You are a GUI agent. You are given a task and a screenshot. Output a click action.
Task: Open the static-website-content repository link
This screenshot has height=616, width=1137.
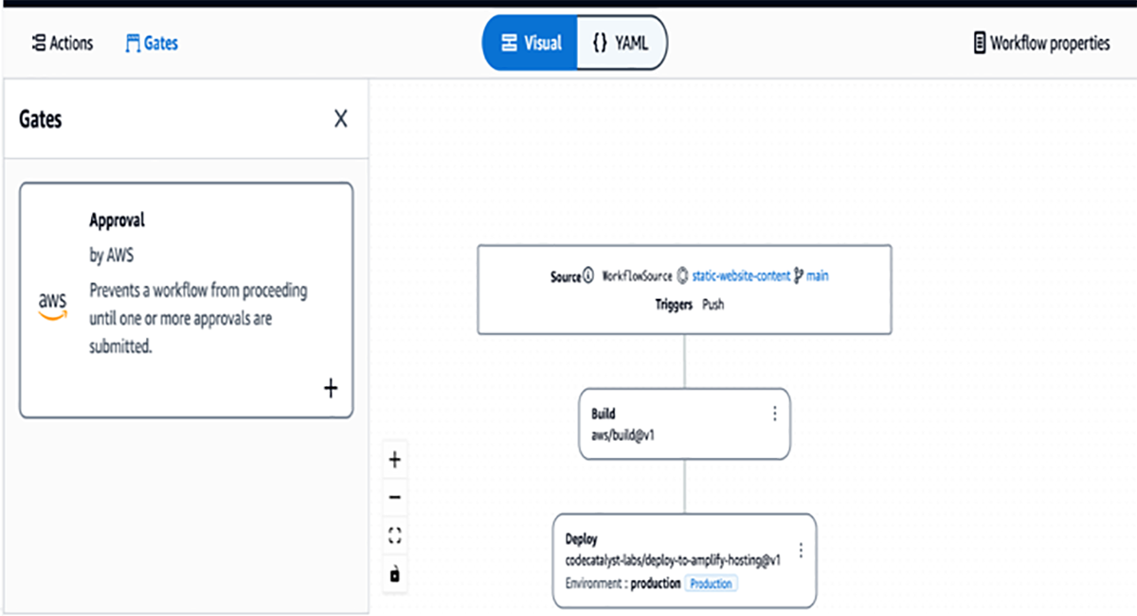click(740, 276)
